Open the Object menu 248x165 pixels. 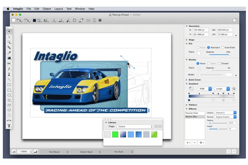[x=47, y=9]
